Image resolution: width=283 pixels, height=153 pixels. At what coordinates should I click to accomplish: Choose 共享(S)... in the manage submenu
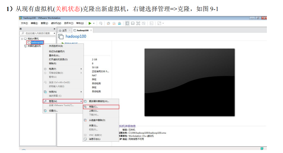(101, 126)
